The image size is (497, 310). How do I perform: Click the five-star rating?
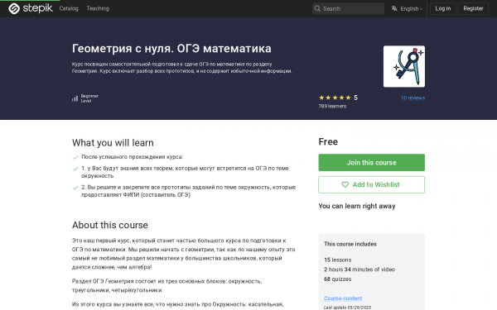click(x=335, y=98)
